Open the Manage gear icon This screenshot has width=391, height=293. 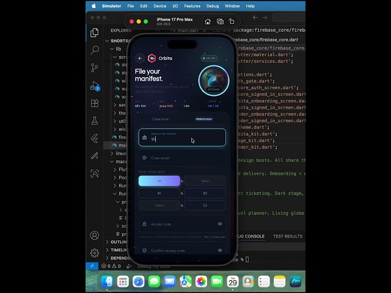(x=95, y=253)
